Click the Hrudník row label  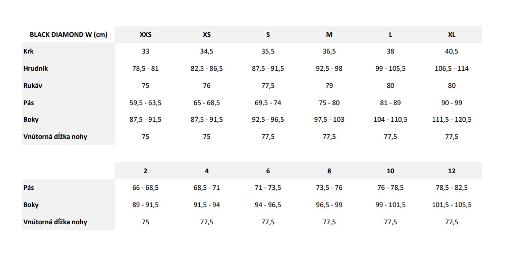click(36, 68)
